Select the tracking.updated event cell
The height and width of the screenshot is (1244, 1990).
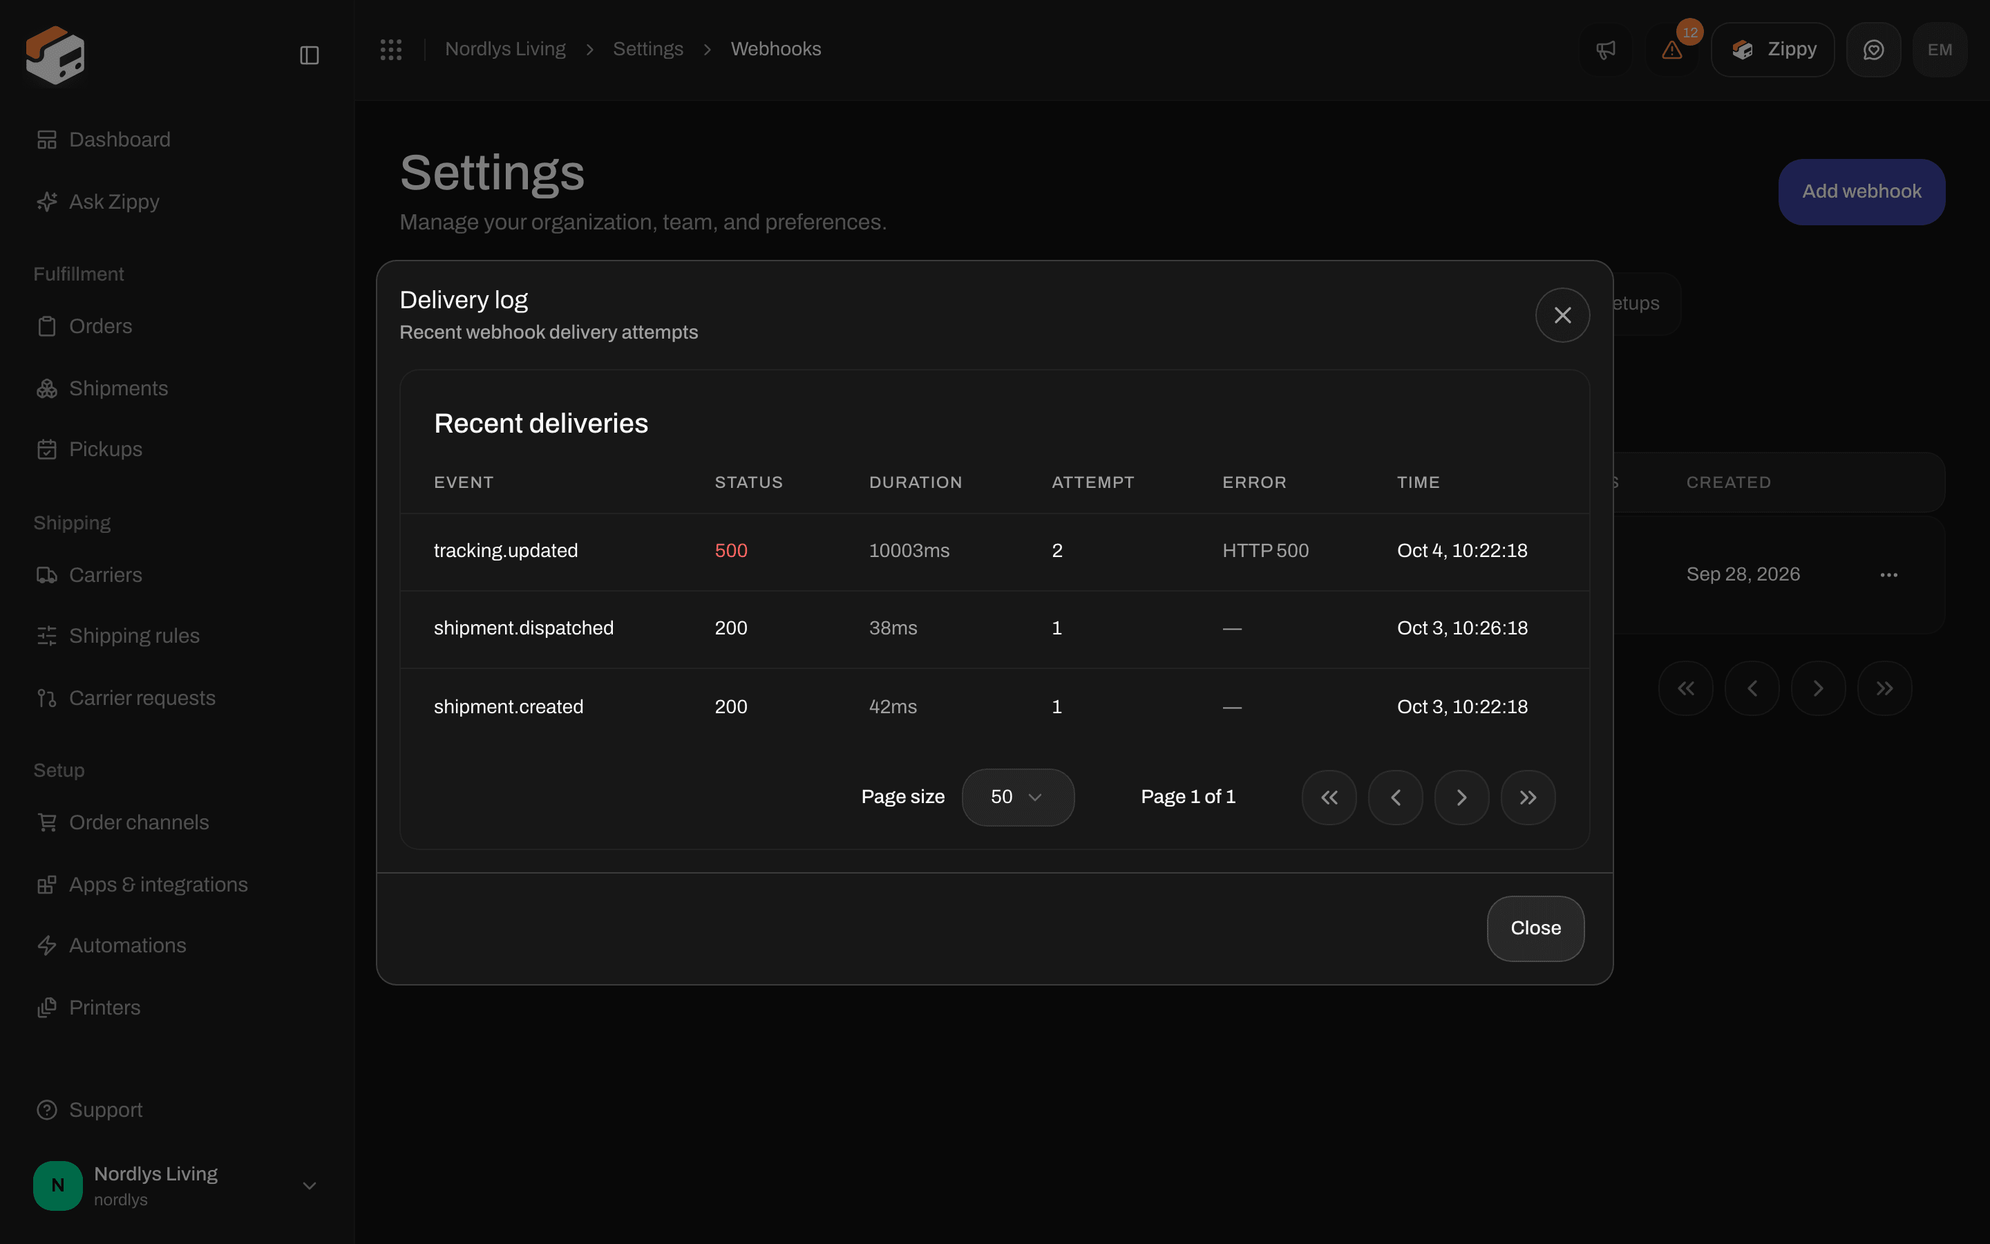click(x=506, y=550)
